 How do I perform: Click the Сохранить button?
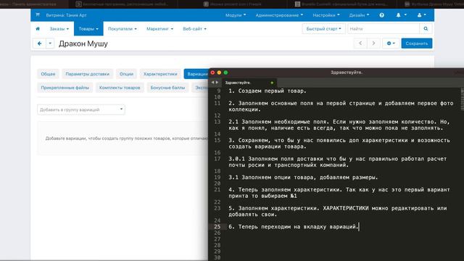point(417,43)
